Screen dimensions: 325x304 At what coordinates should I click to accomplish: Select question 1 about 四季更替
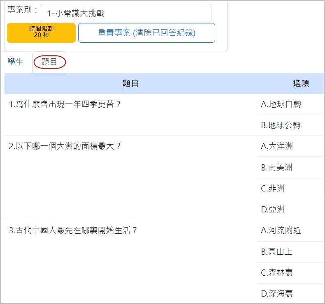coord(65,104)
